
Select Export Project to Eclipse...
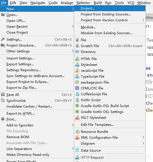click(37, 82)
